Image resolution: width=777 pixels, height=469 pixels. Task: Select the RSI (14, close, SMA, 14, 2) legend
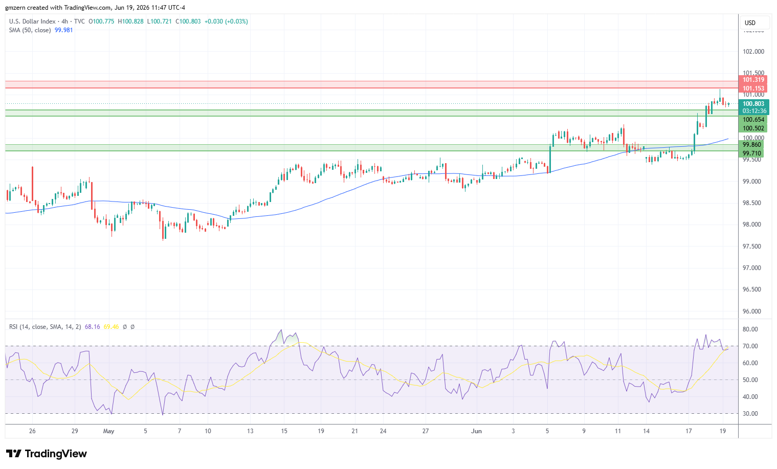click(x=45, y=327)
